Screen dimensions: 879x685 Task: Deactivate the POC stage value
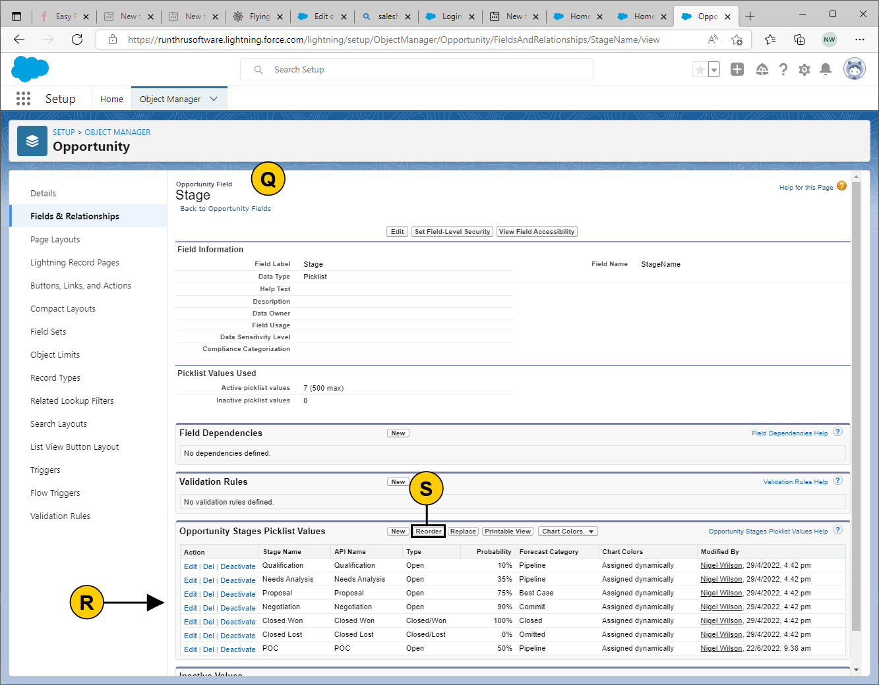[237, 649]
